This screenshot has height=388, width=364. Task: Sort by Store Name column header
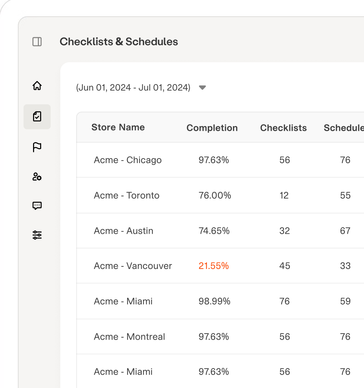click(118, 127)
